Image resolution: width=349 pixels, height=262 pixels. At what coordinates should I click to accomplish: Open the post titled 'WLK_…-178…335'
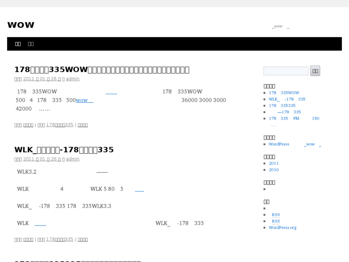point(64,150)
